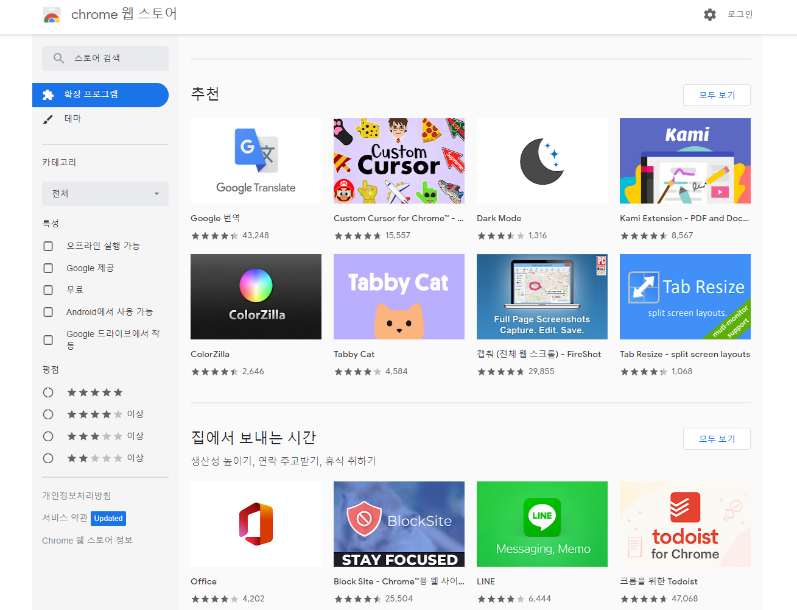Screen dimensions: 797x610
Task: Click the 스토어 검색 search field
Action: coord(105,59)
